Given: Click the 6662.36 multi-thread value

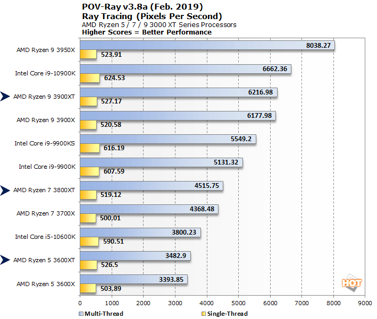Looking at the screenshot, I should (x=275, y=69).
